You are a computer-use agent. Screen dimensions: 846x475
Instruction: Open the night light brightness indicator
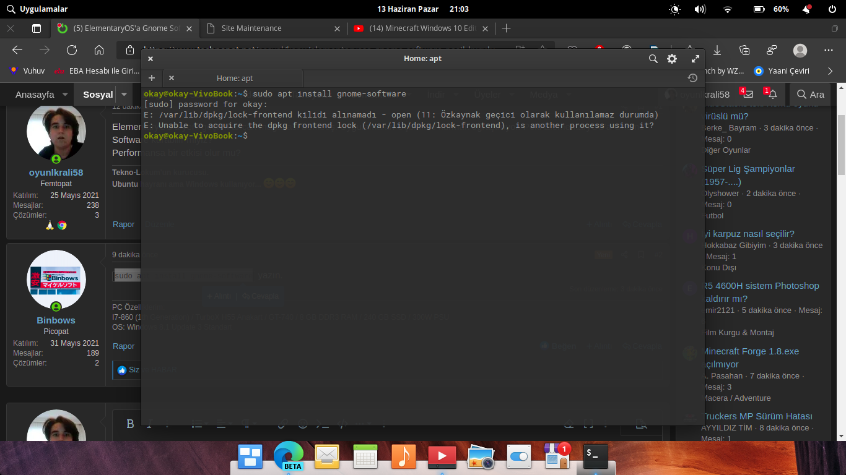click(674, 9)
